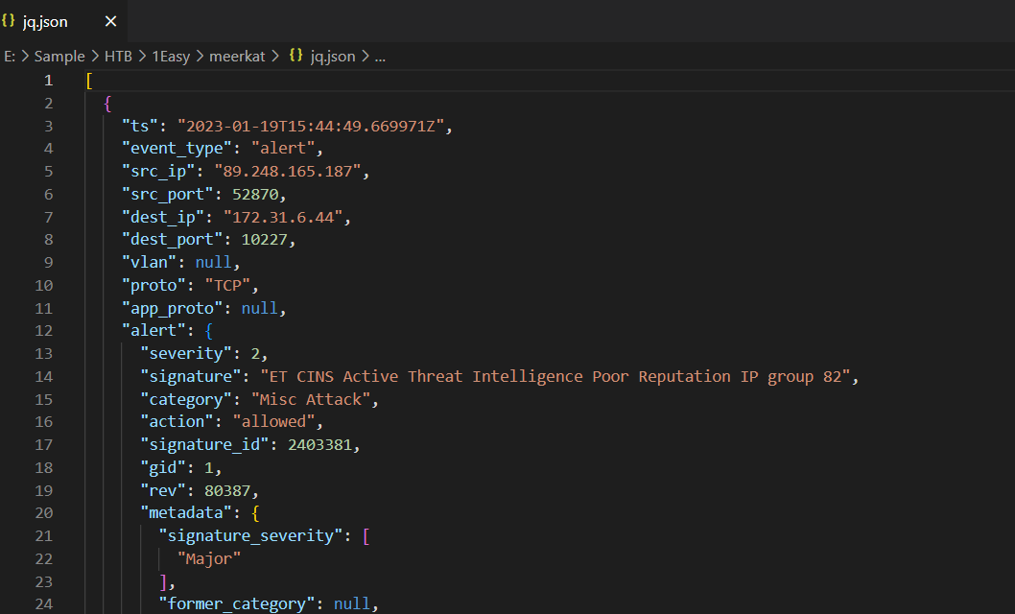Image resolution: width=1015 pixels, height=614 pixels.
Task: Click the signature_id number 2403381
Action: 324,445
